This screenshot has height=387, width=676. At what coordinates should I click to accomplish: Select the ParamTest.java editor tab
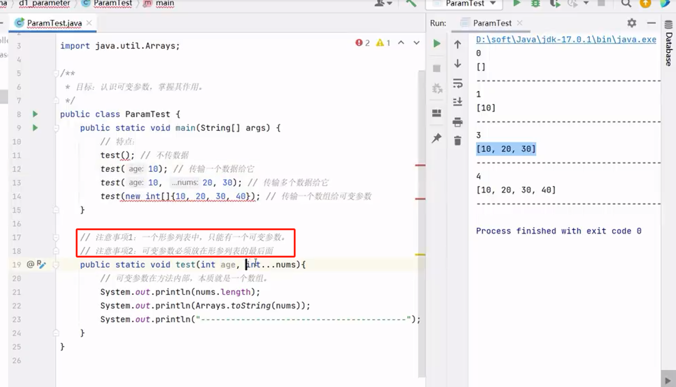click(54, 23)
